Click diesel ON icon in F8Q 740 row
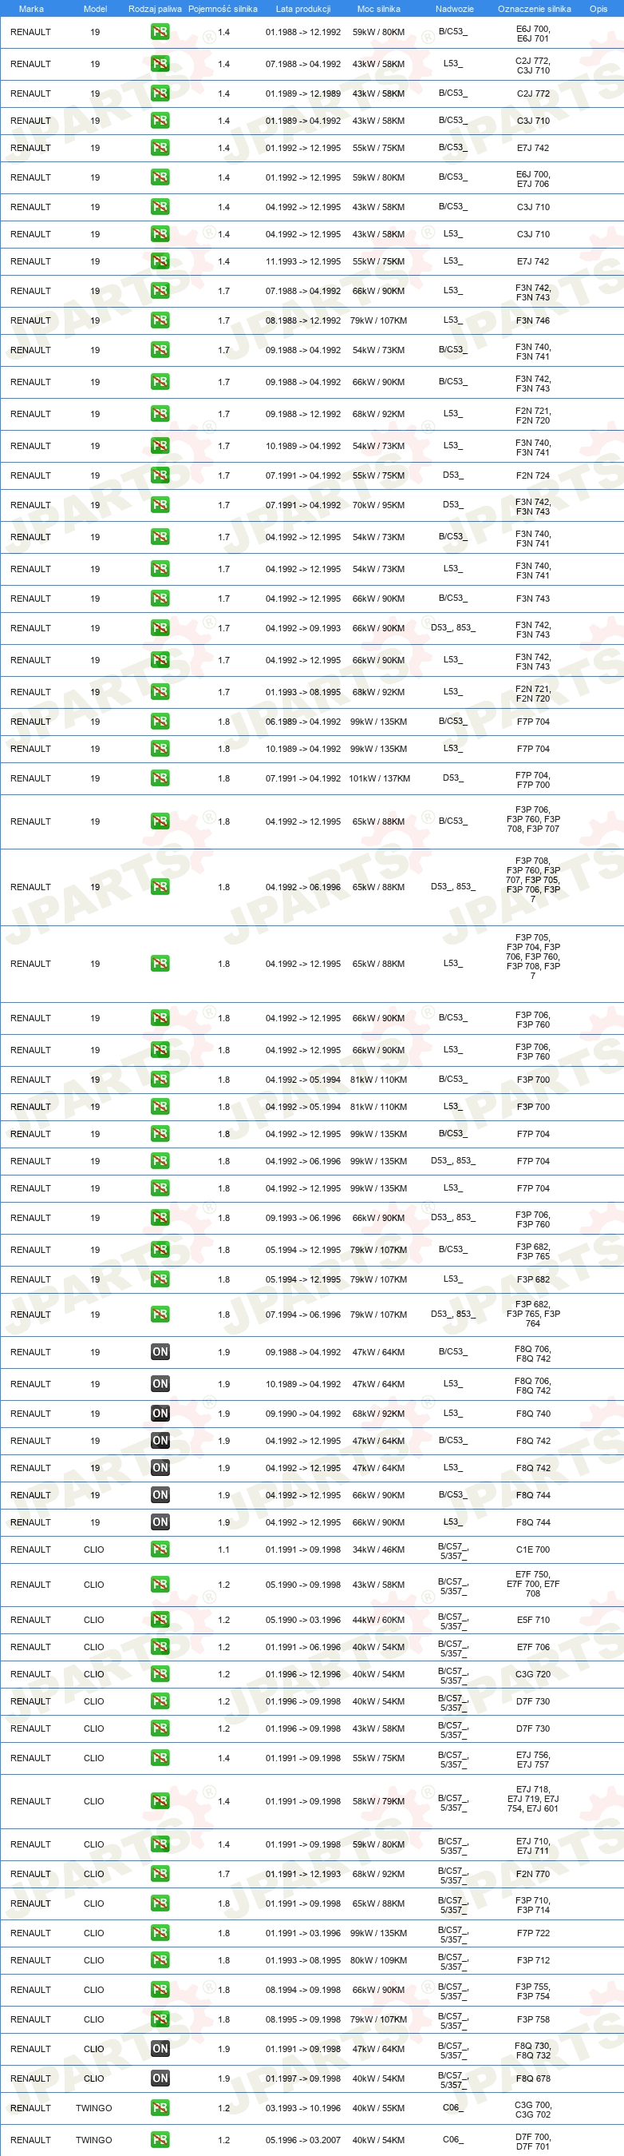 point(160,1414)
